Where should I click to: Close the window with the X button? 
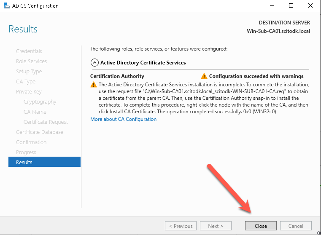pyautogui.click(x=310, y=6)
